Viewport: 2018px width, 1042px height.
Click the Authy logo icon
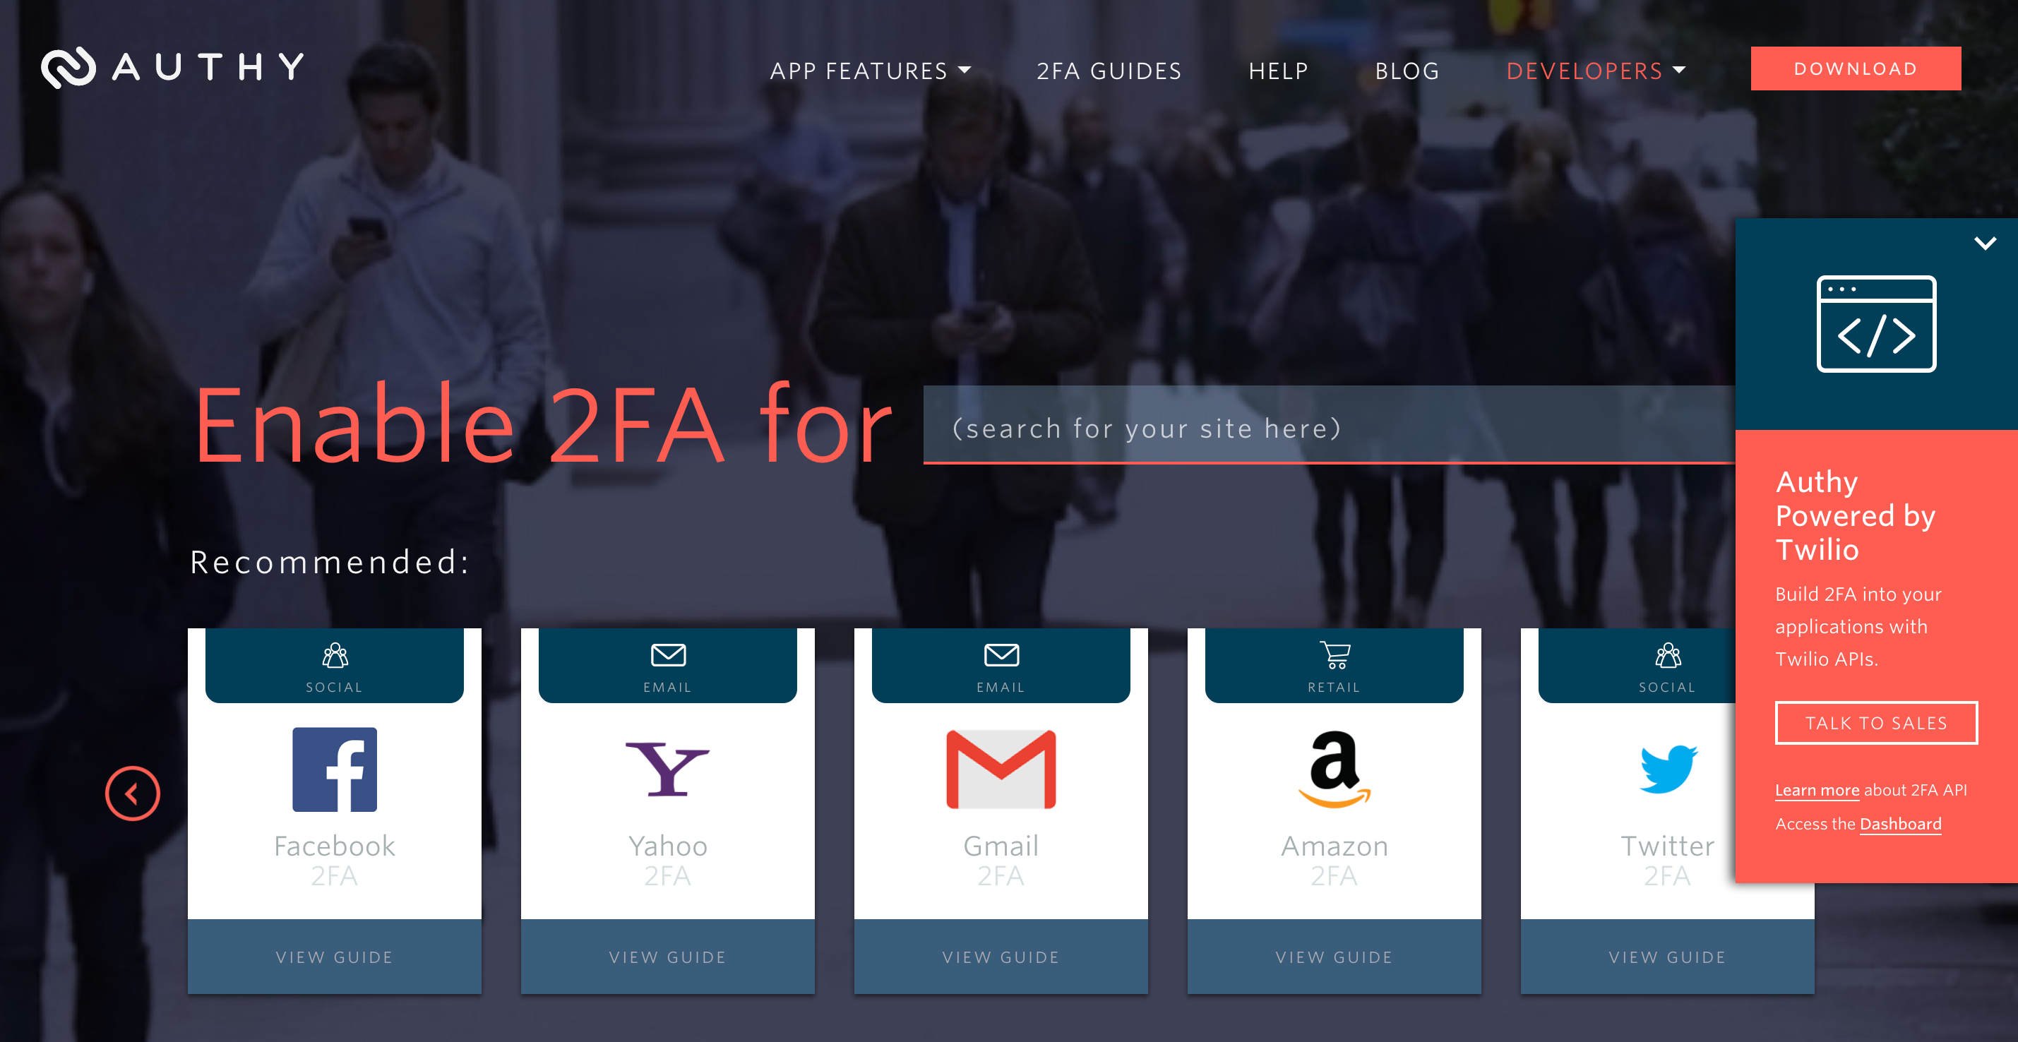[68, 67]
